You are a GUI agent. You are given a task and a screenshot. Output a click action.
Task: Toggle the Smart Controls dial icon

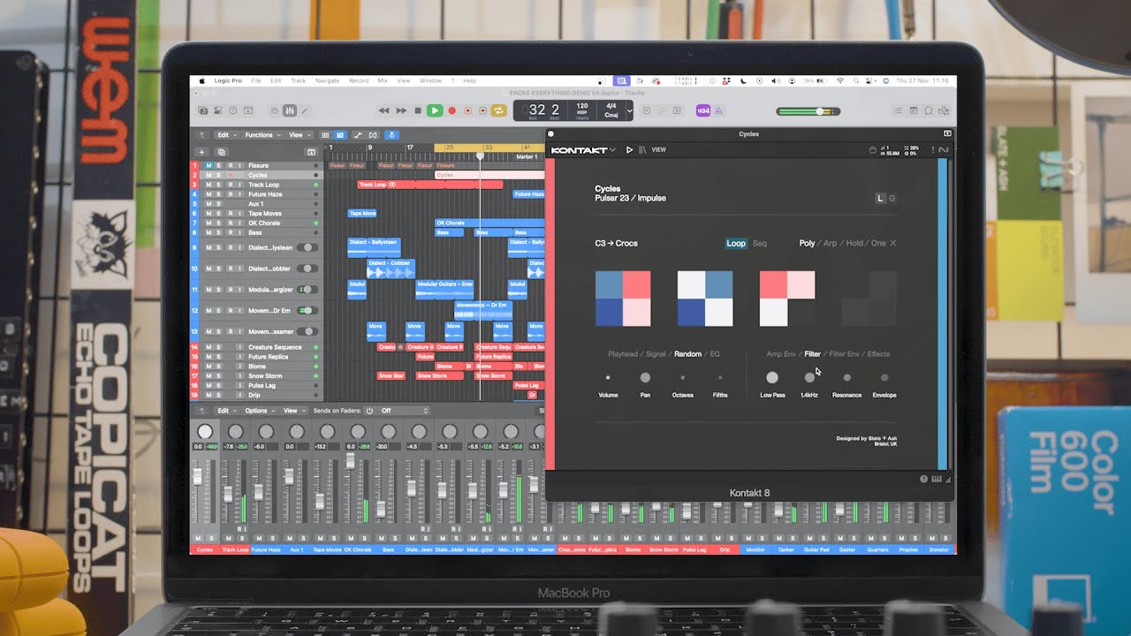tap(274, 110)
